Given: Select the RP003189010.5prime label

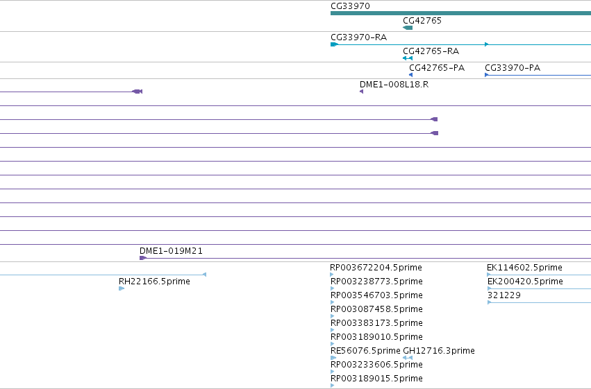Looking at the screenshot, I should click(376, 337).
